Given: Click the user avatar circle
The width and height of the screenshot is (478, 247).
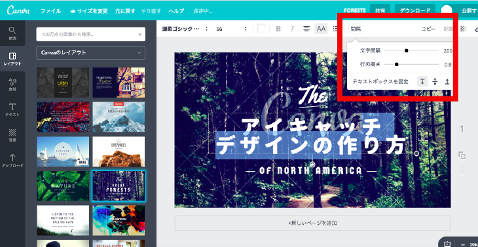Looking at the screenshot, I should [447, 10].
